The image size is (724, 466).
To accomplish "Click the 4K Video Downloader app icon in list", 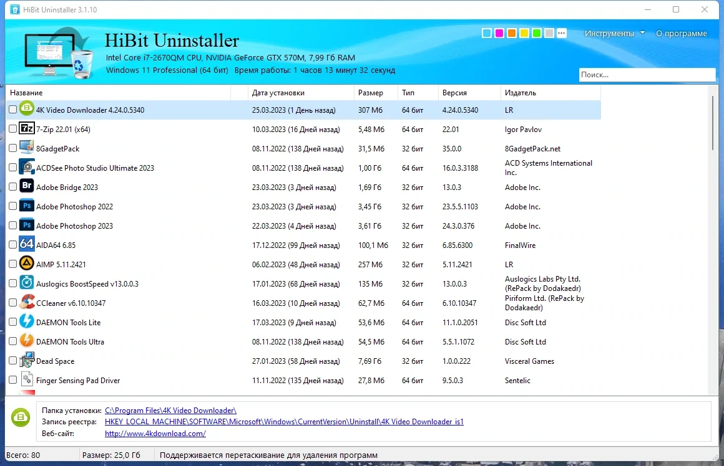I will click(x=27, y=109).
